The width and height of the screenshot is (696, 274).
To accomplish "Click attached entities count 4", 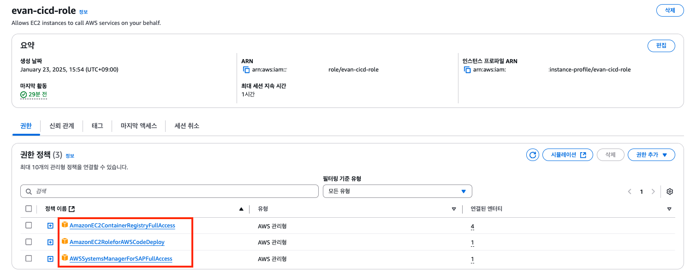I will coord(472,226).
